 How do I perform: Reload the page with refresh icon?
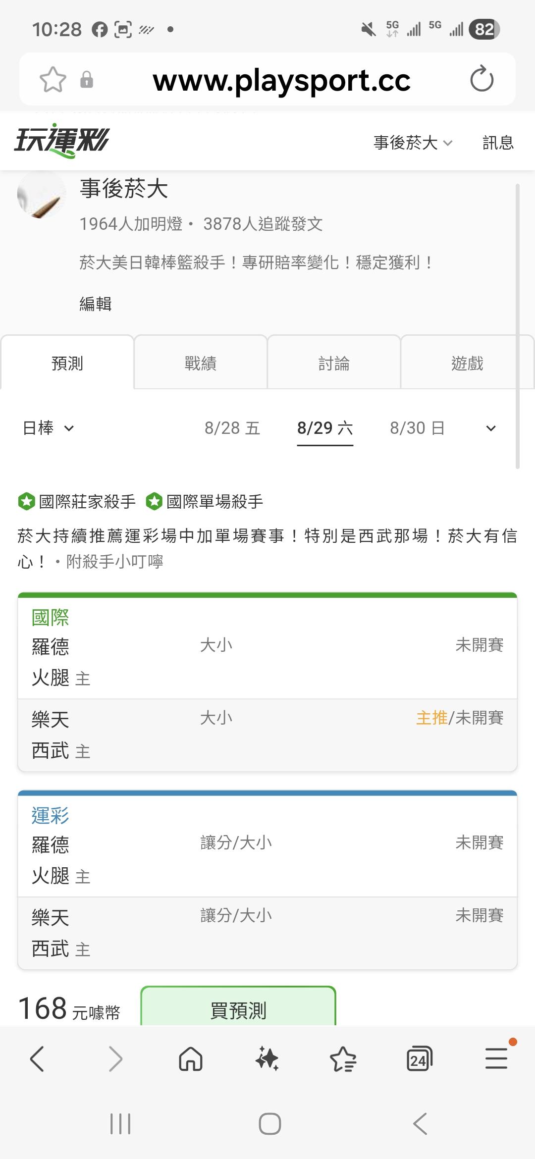click(481, 79)
